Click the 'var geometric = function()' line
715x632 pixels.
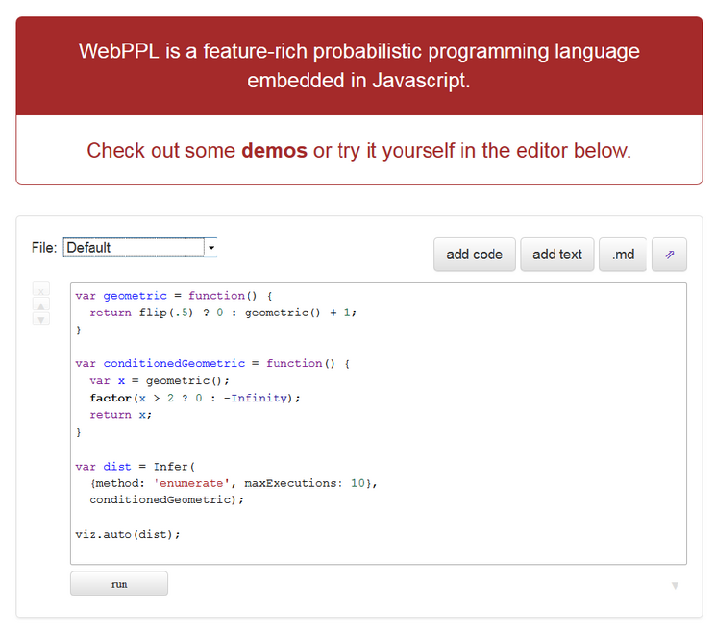click(x=174, y=296)
